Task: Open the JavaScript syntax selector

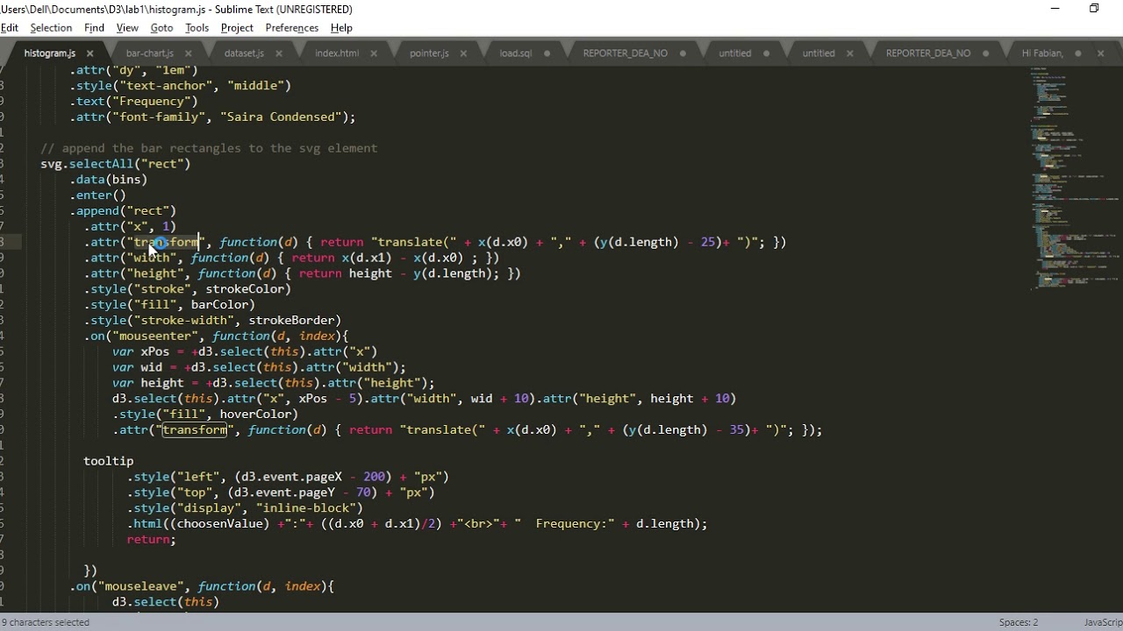Action: pos(1103,622)
